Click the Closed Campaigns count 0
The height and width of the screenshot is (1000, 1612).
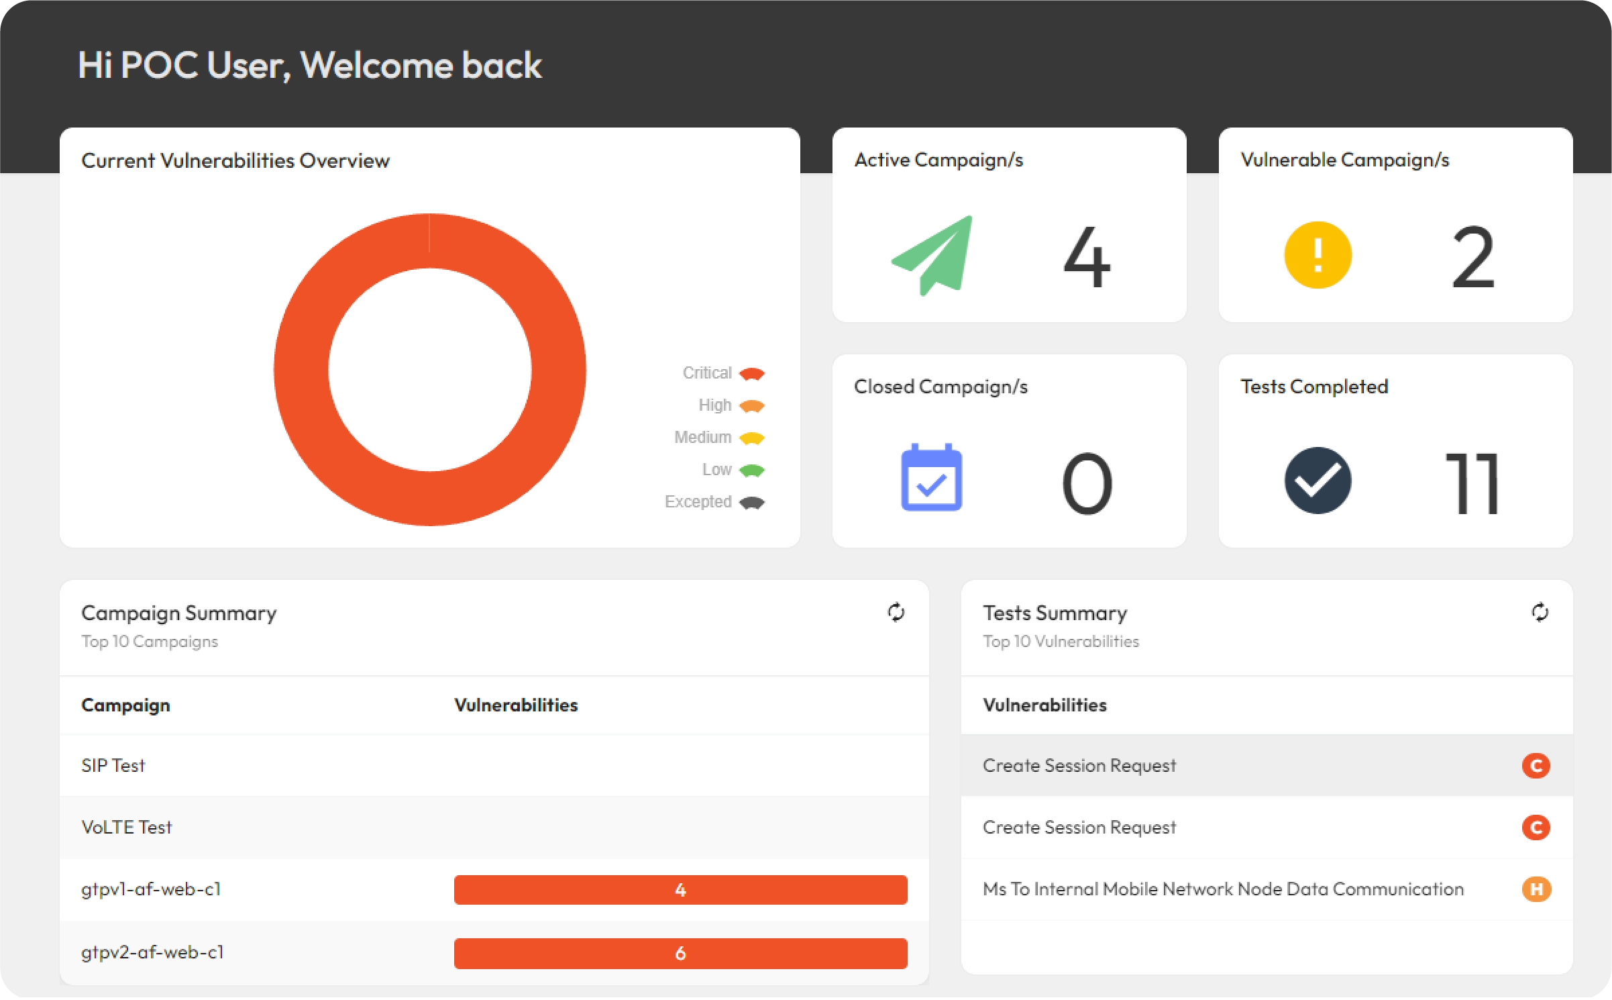click(1087, 483)
